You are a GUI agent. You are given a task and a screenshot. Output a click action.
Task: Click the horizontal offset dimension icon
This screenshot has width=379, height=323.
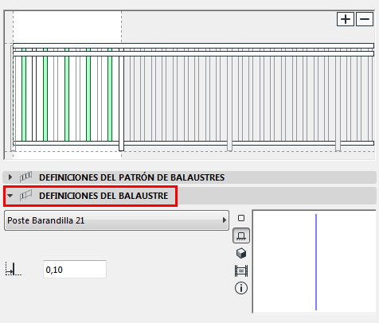point(14,269)
